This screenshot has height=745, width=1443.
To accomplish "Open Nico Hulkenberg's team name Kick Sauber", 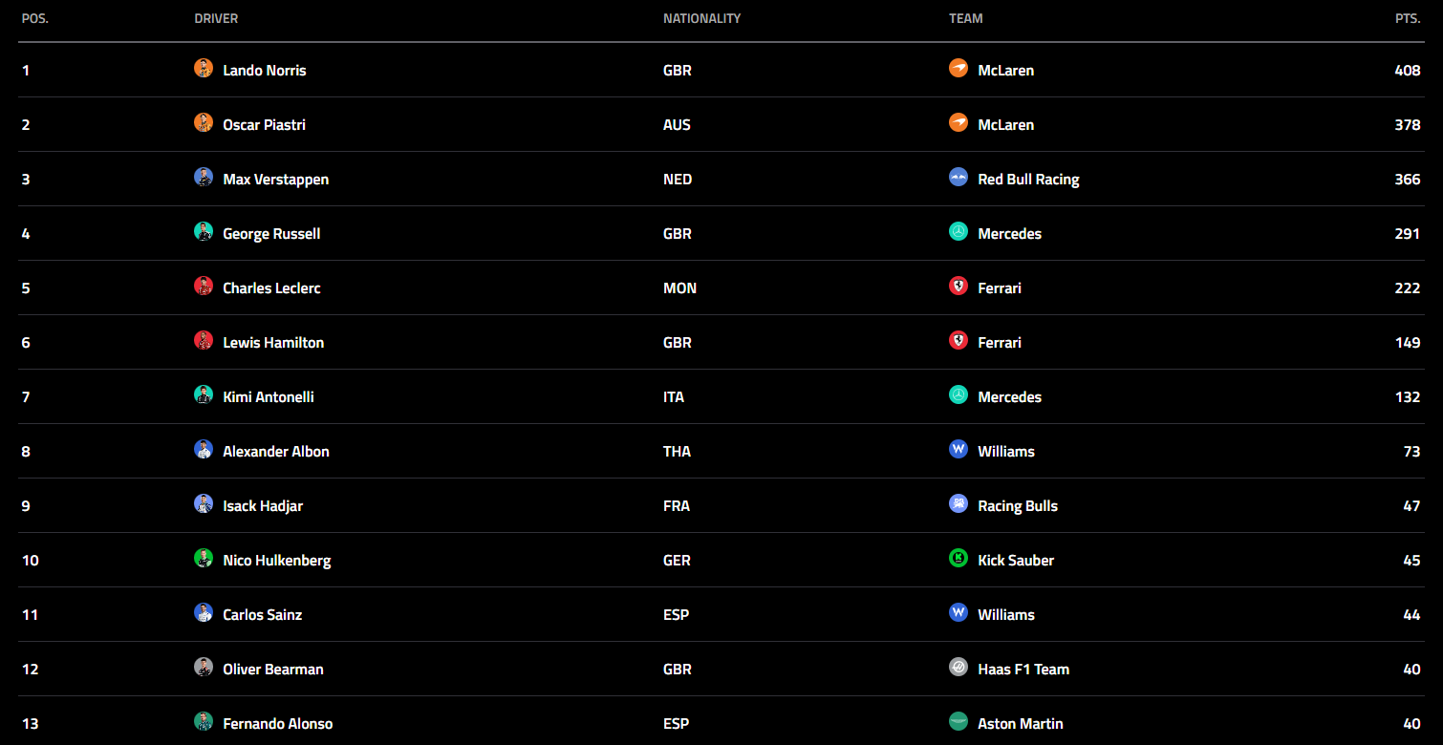I will tap(1016, 561).
